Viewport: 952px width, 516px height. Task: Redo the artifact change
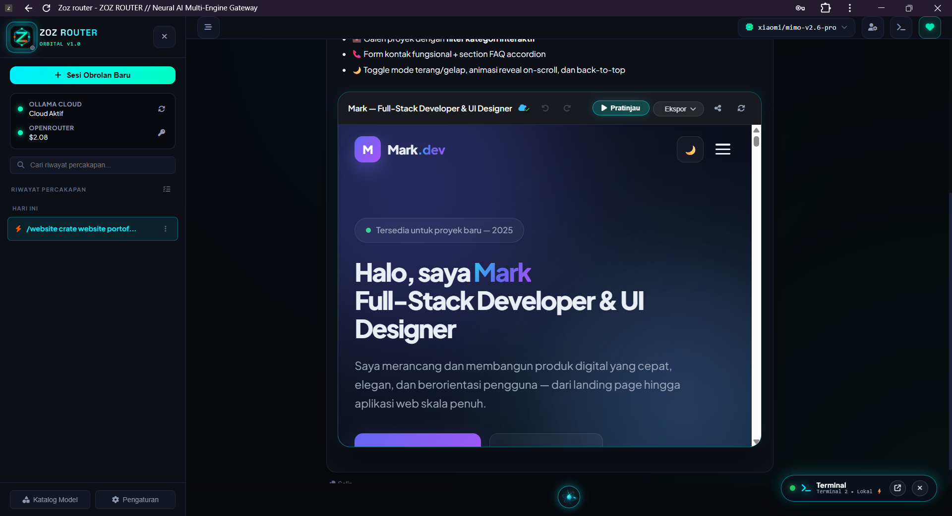[567, 108]
